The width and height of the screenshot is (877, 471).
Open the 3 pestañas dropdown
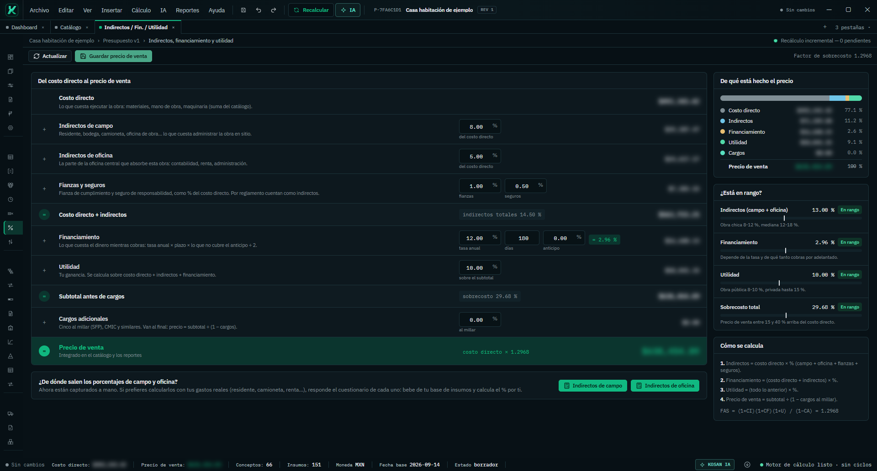(x=853, y=27)
